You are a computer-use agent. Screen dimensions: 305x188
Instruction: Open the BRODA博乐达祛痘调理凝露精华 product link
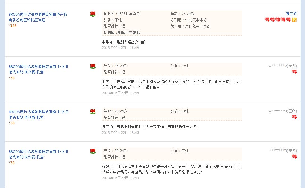38,17
